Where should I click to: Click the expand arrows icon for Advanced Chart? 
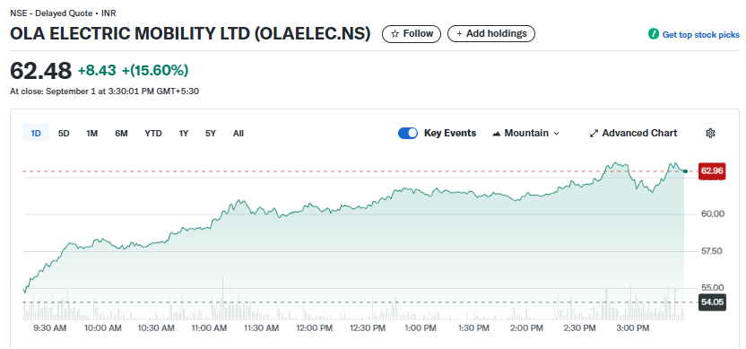594,134
